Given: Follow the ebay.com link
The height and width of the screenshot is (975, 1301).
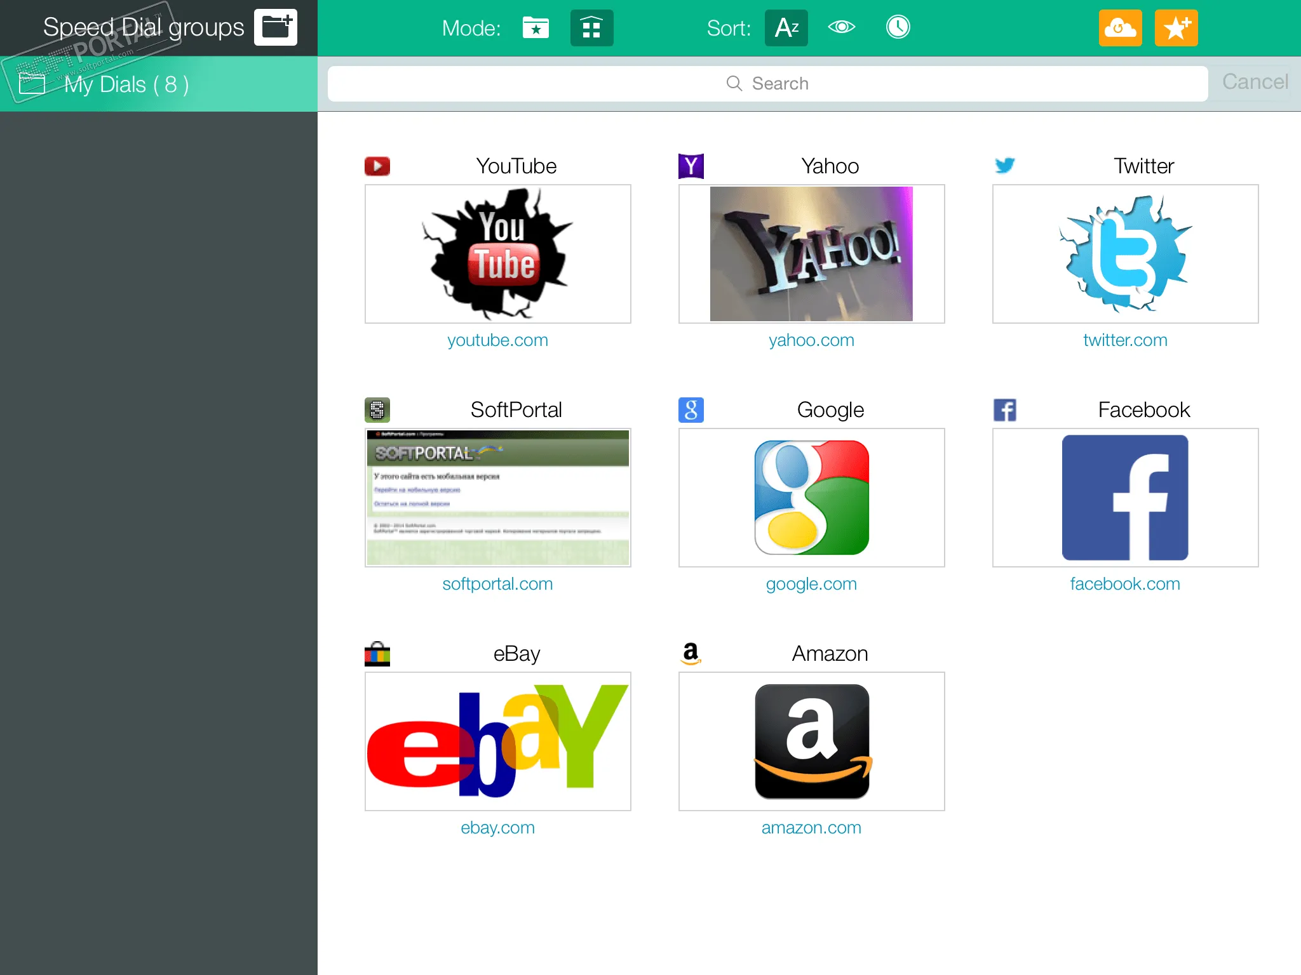Looking at the screenshot, I should pos(498,828).
